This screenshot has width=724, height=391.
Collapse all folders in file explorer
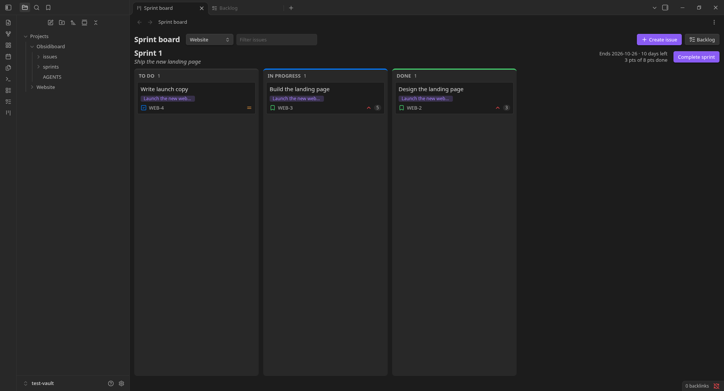pyautogui.click(x=96, y=23)
